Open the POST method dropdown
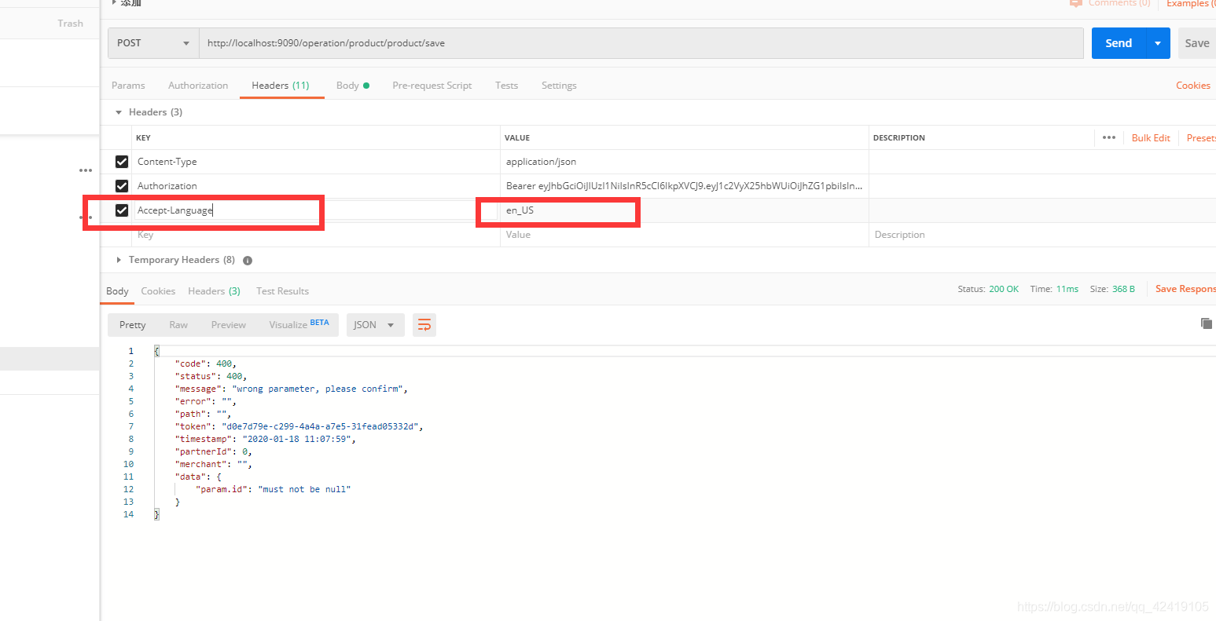 tap(153, 43)
